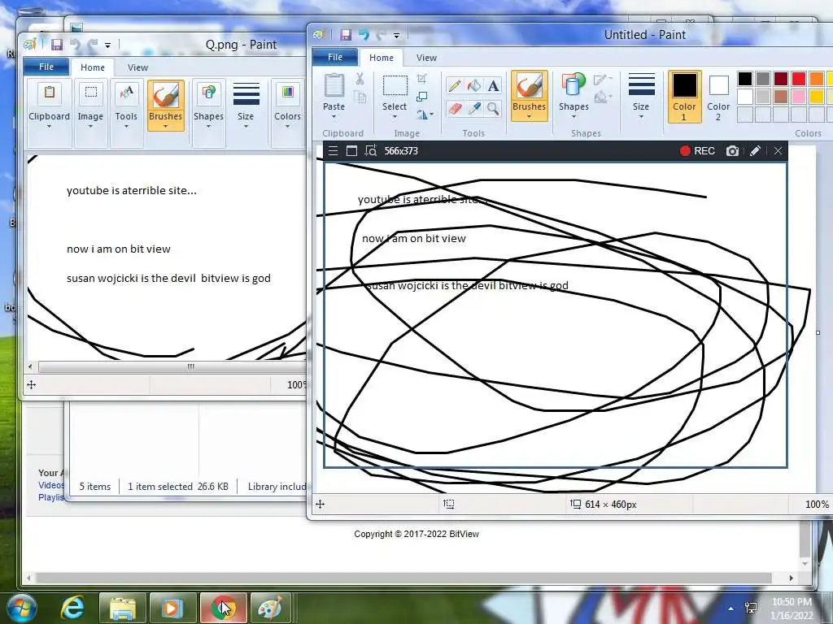Open the recorder hamburger menu icon
Screen dimensions: 833x624
coord(333,150)
